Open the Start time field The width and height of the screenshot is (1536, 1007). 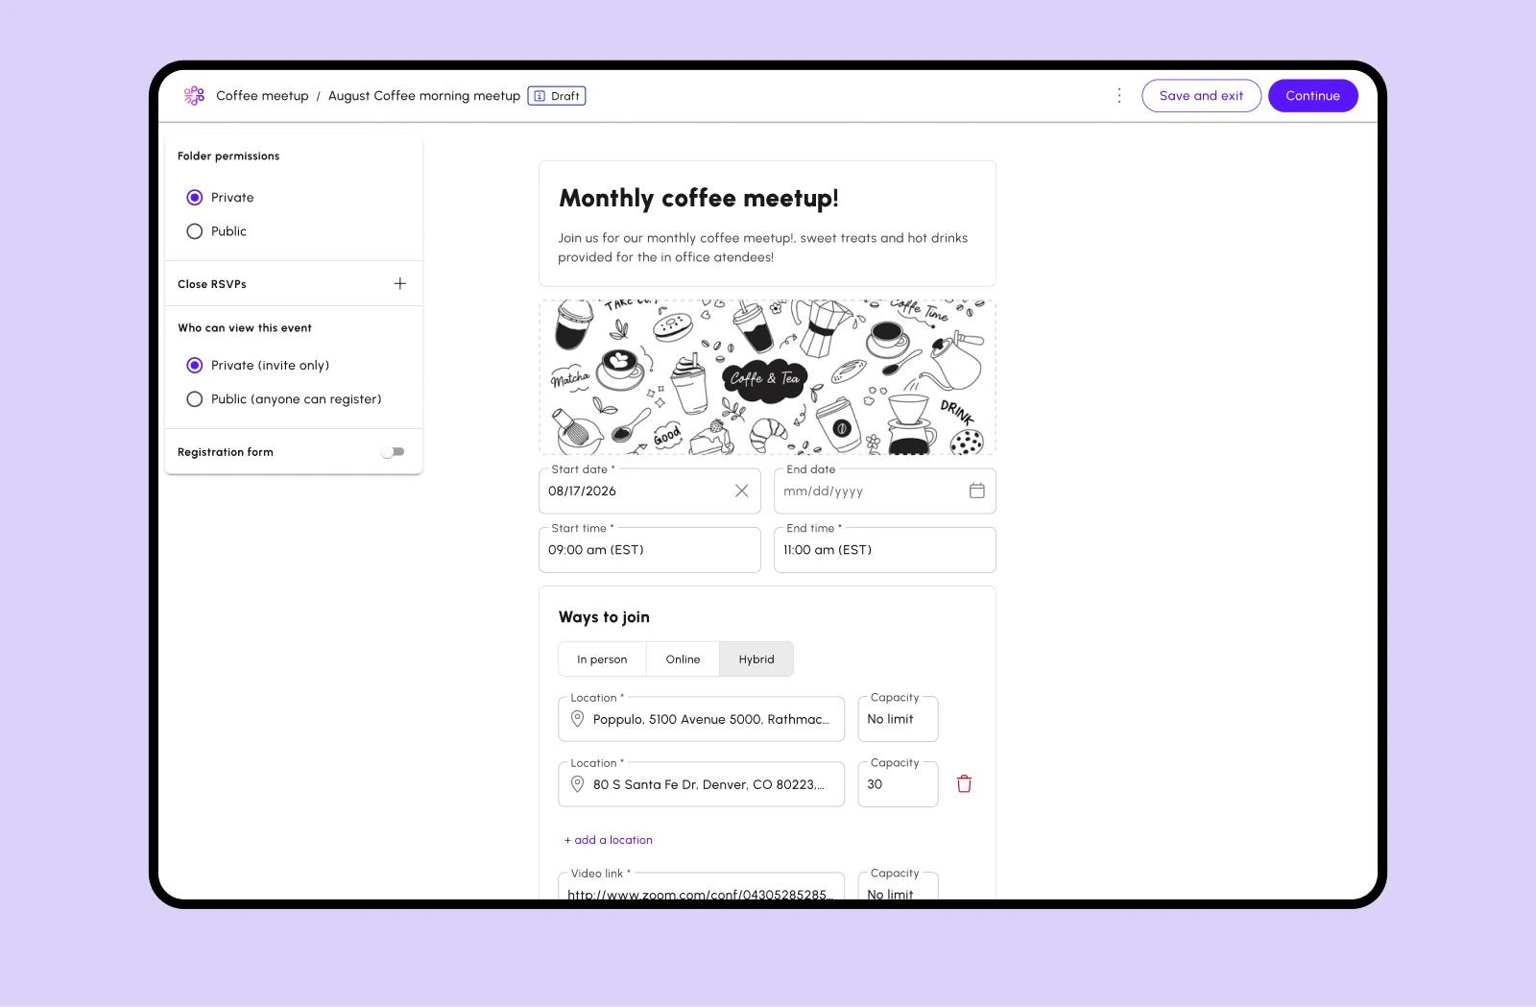point(650,550)
